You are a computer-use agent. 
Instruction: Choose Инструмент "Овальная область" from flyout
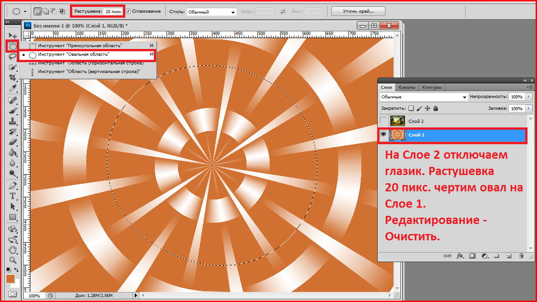click(x=87, y=54)
